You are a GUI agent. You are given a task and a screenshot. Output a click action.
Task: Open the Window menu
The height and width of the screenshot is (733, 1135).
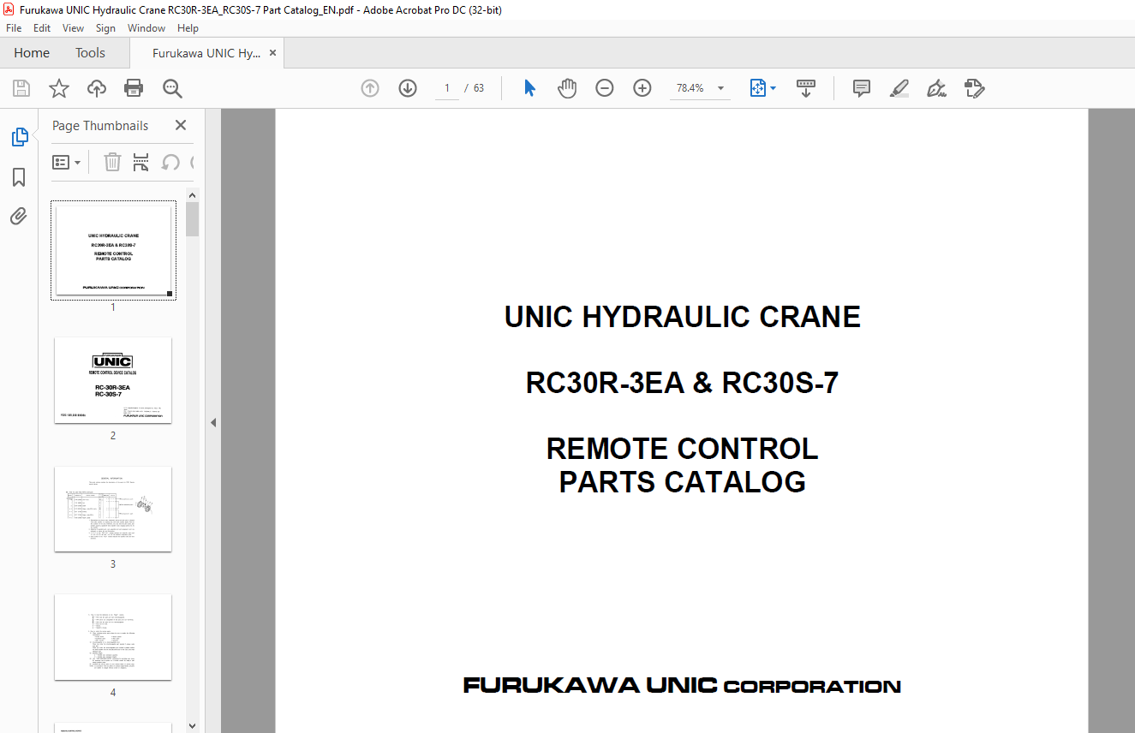point(146,28)
